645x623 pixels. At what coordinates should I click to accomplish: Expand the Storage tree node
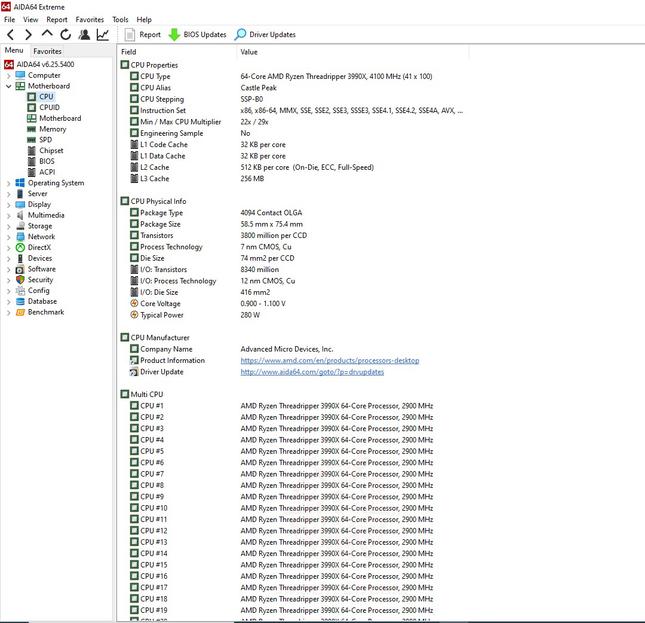pyautogui.click(x=8, y=227)
